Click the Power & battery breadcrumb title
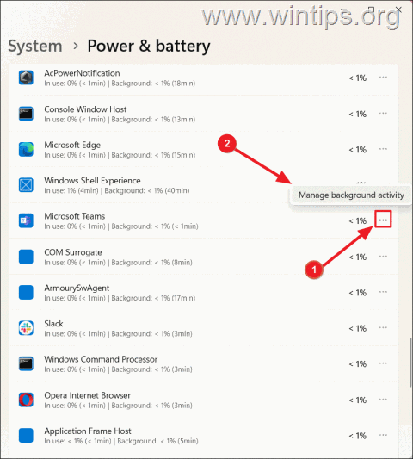 pos(149,47)
